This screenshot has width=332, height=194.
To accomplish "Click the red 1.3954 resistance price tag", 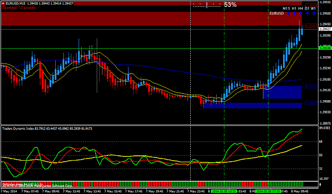I will pos(312,5).
